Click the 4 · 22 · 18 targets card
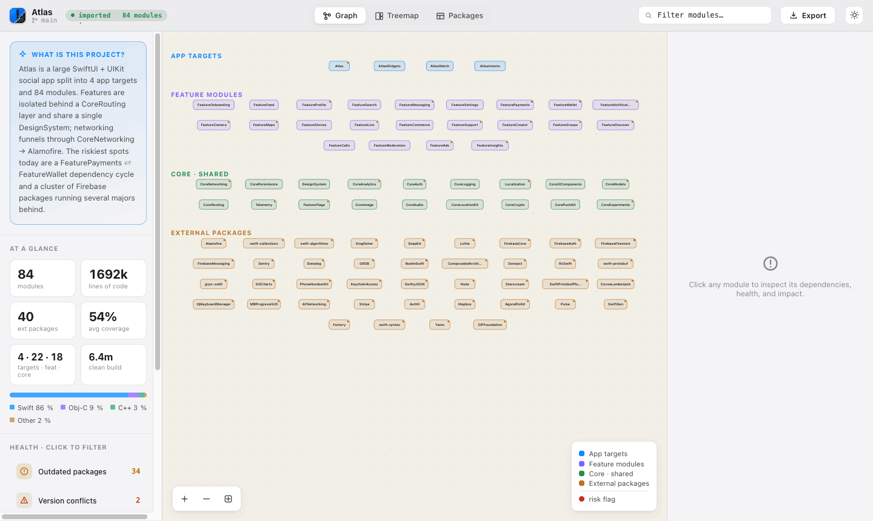Image resolution: width=873 pixels, height=521 pixels. coord(42,365)
